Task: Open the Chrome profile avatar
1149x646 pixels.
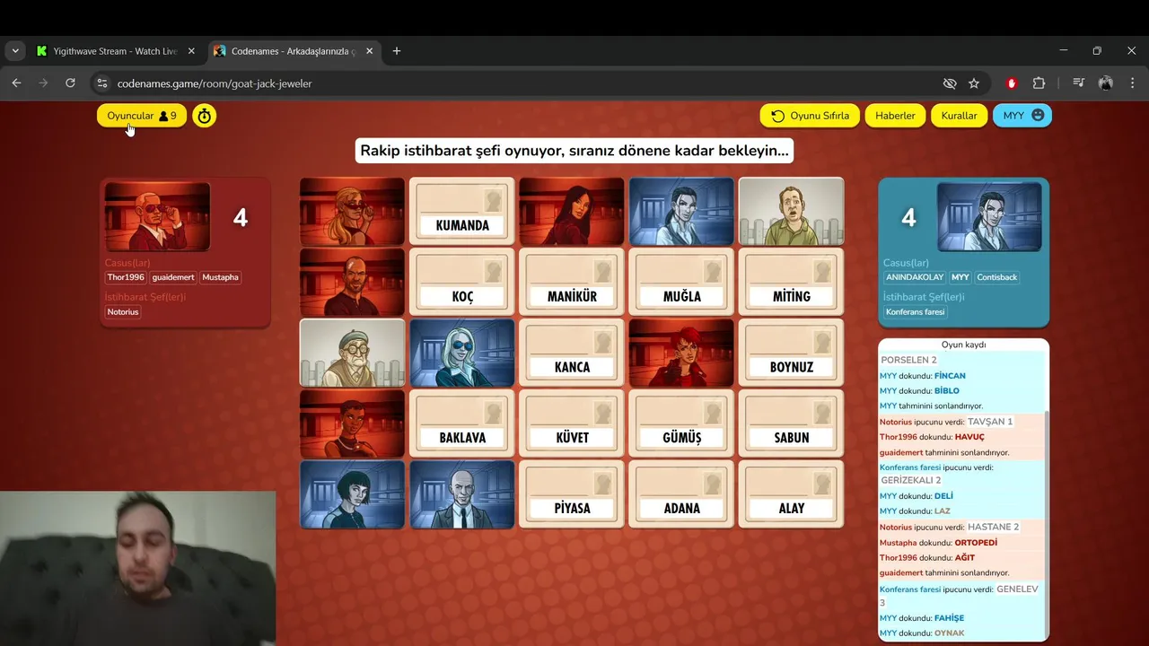Action: (x=1106, y=83)
